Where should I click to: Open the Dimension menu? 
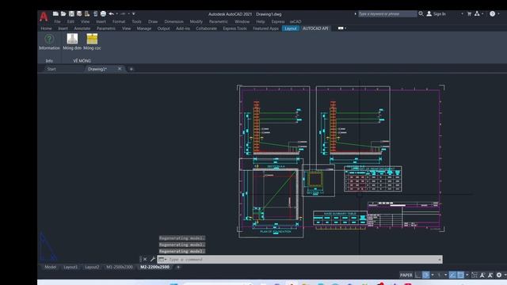pyautogui.click(x=173, y=21)
